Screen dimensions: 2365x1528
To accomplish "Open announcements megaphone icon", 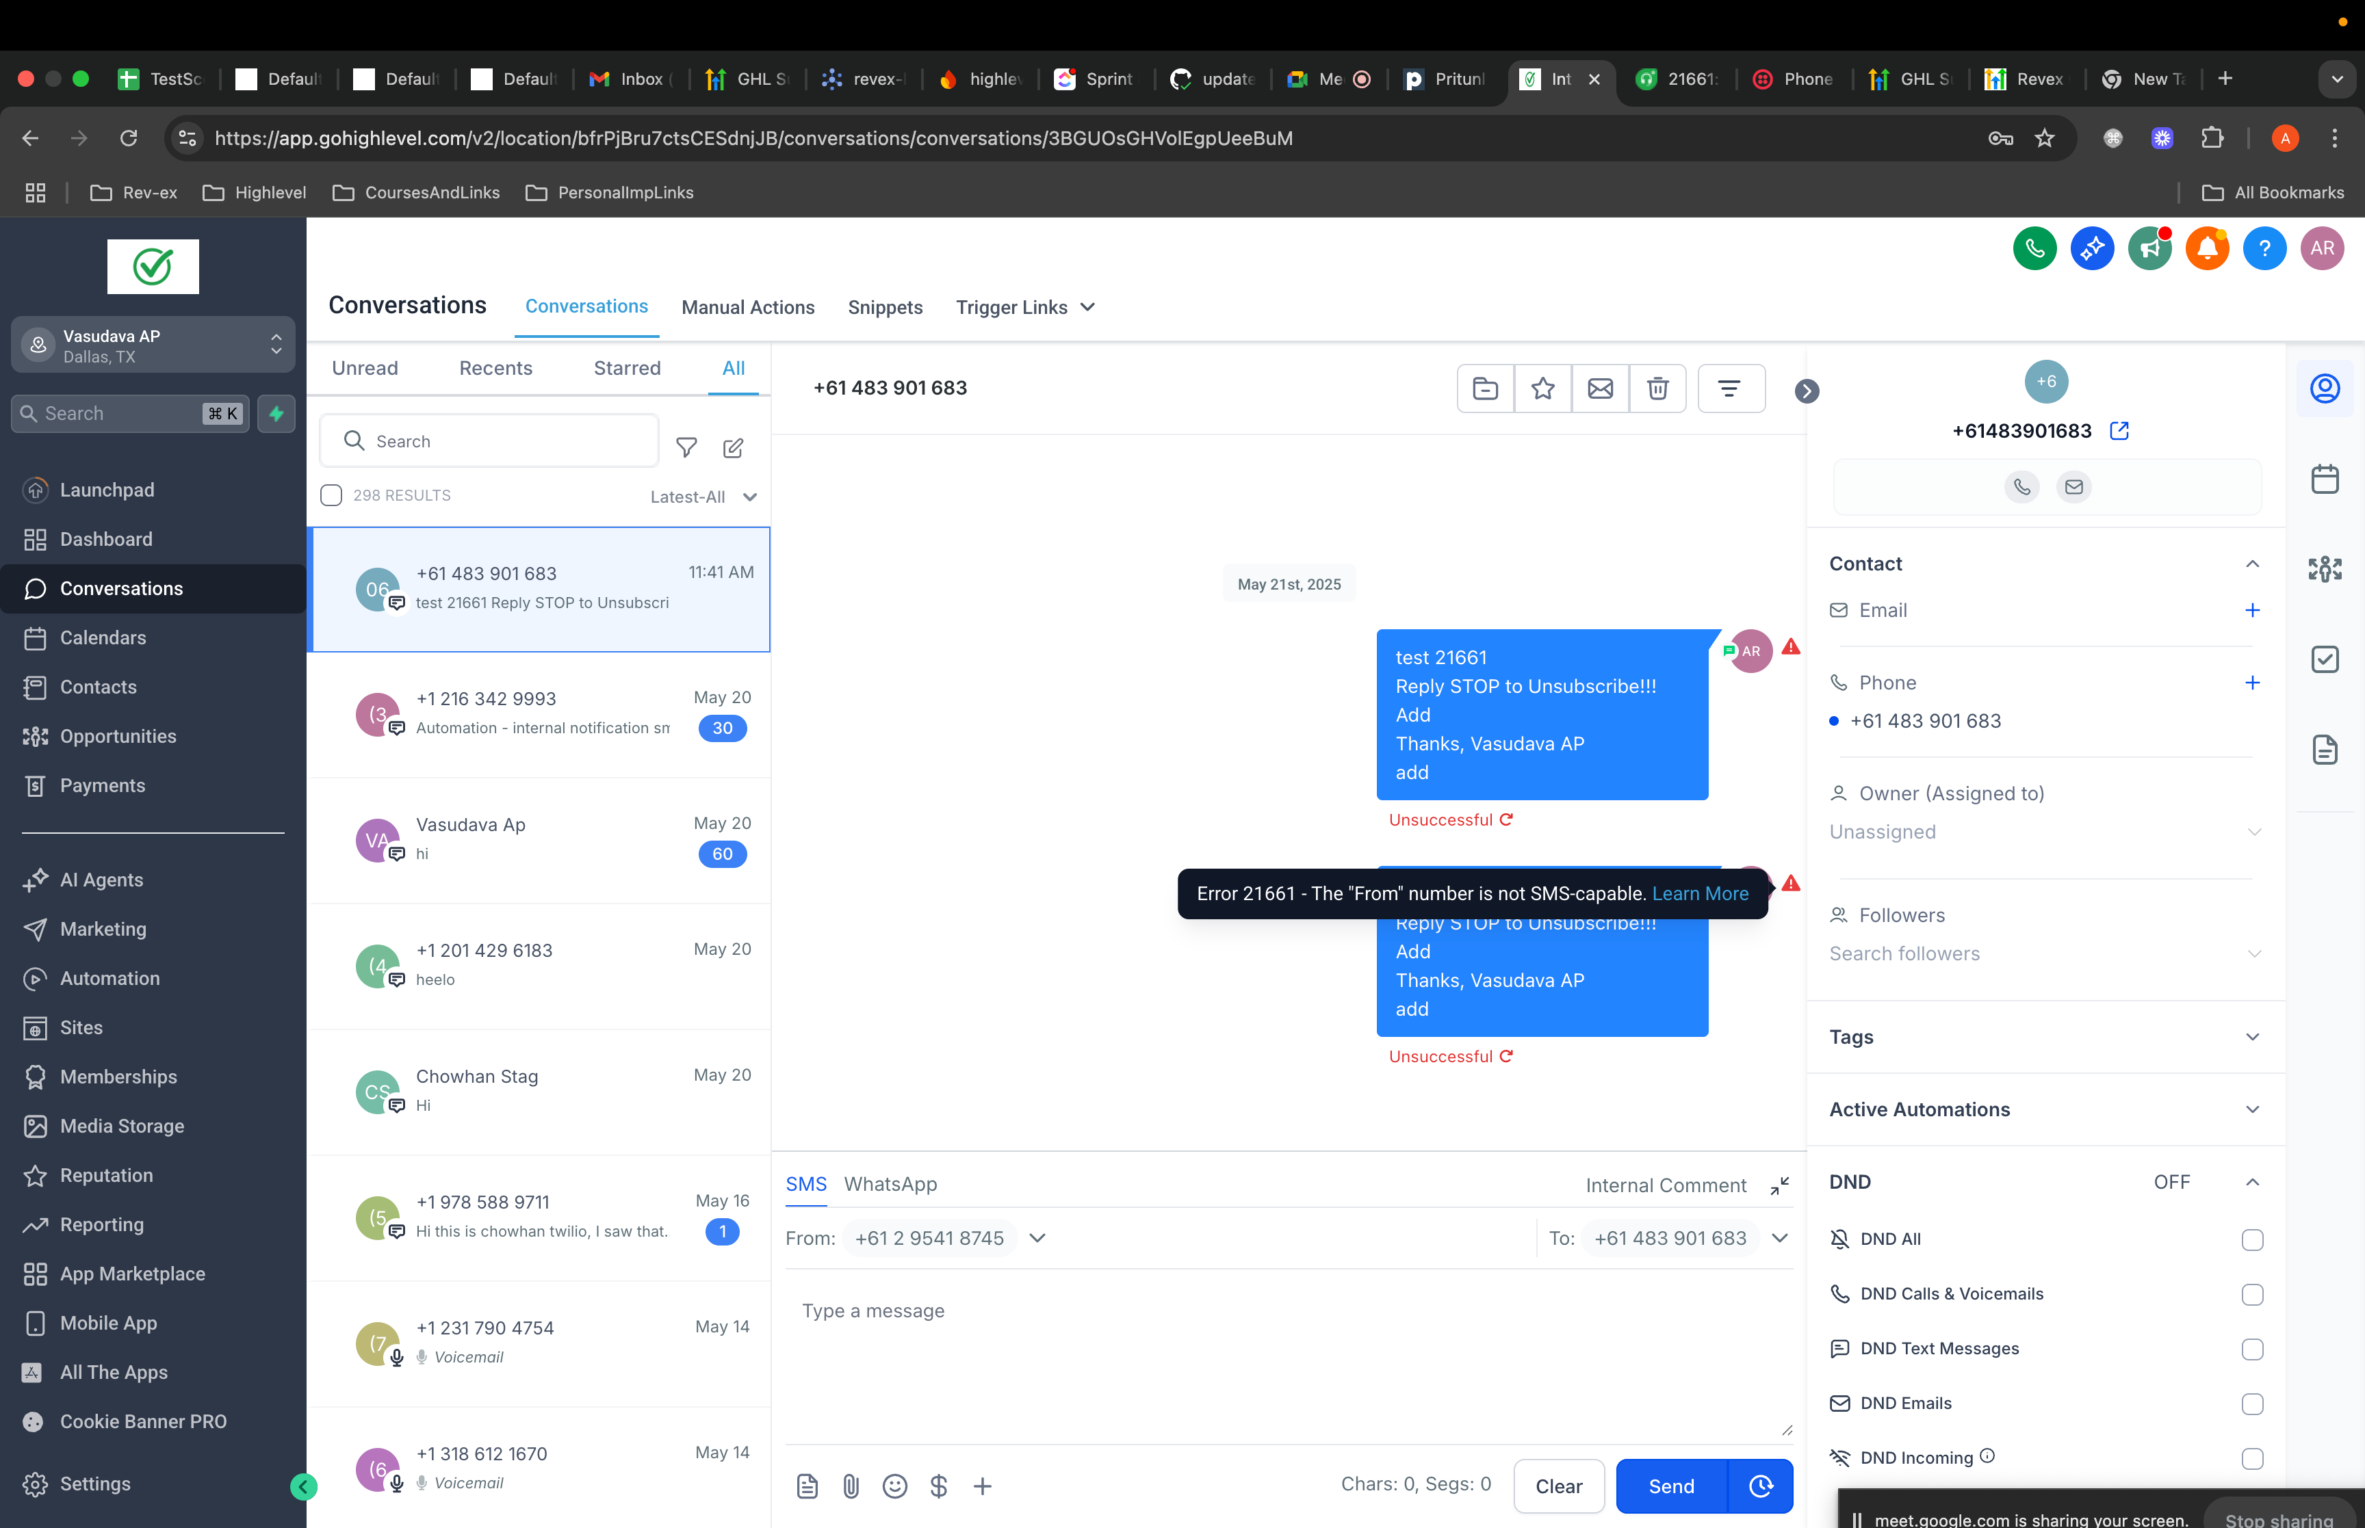I will [x=2149, y=248].
